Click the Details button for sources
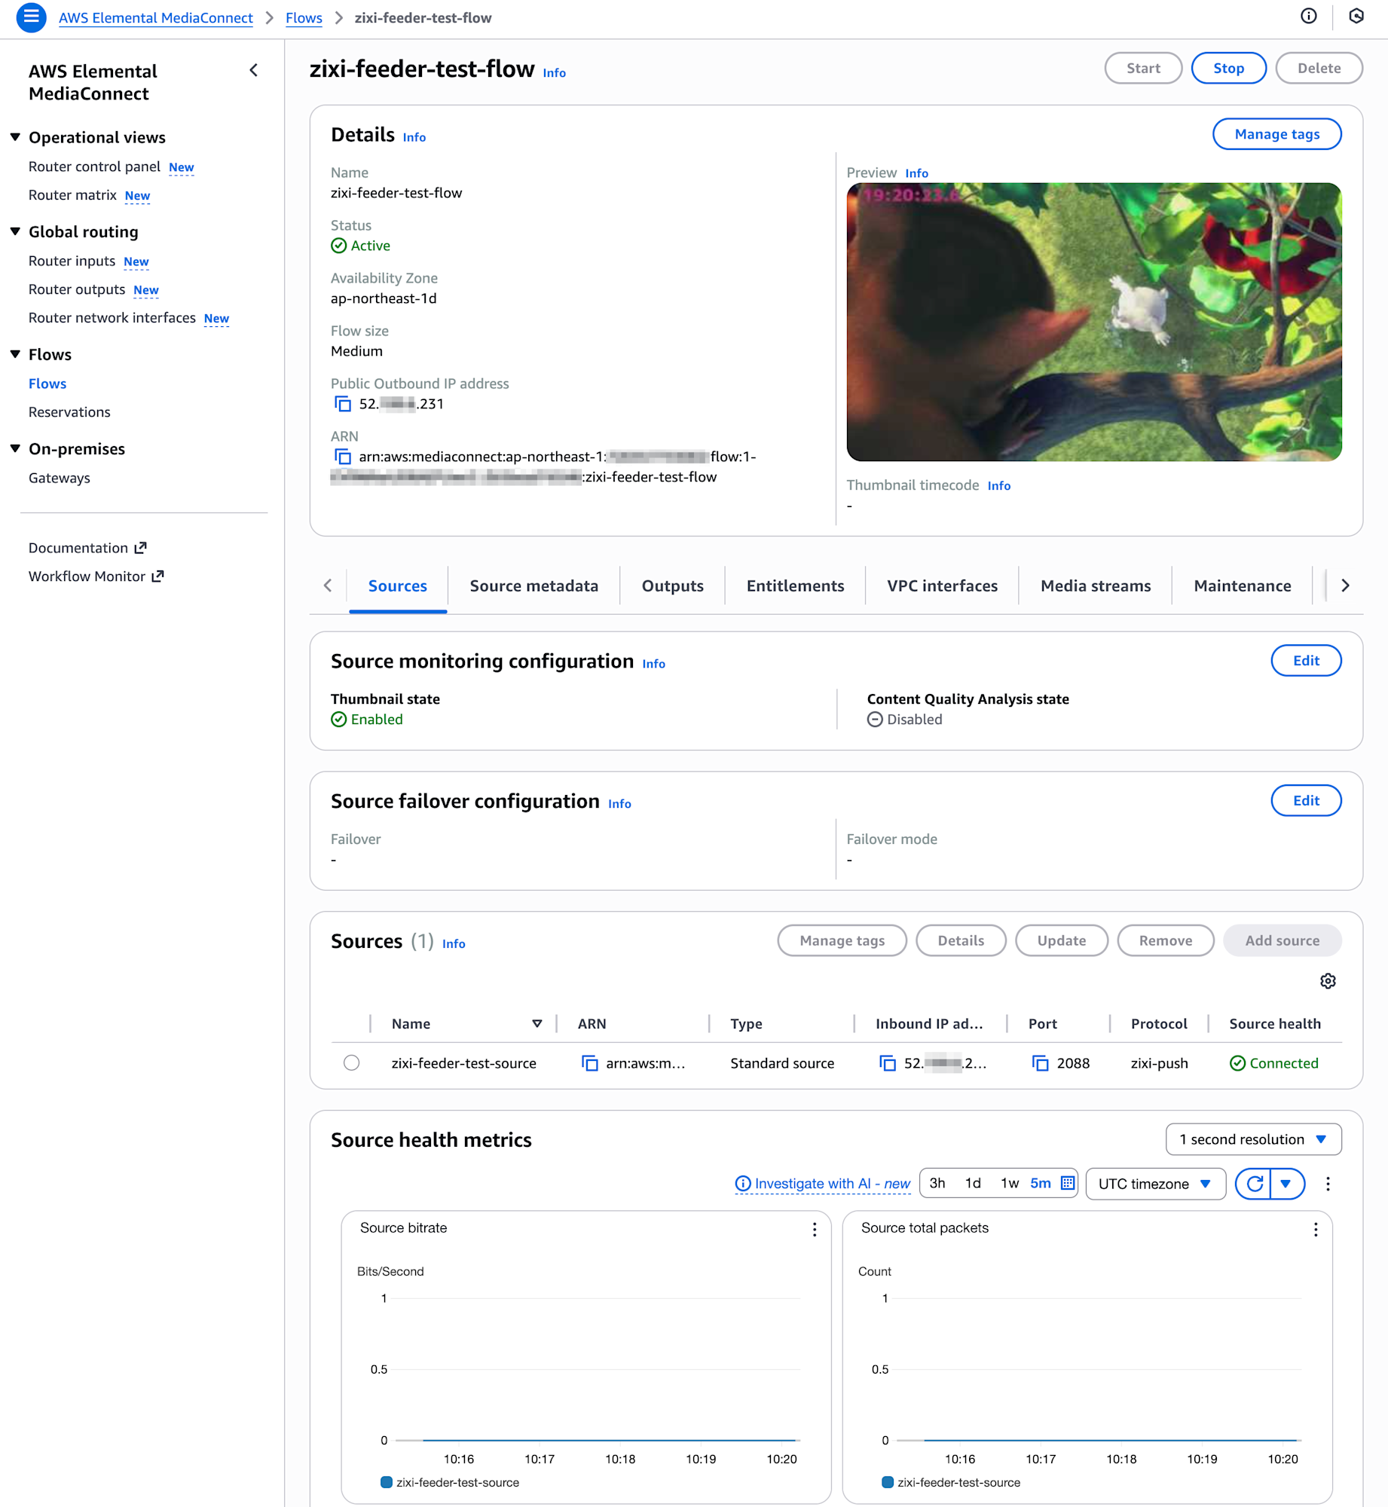The image size is (1388, 1507). [x=961, y=940]
